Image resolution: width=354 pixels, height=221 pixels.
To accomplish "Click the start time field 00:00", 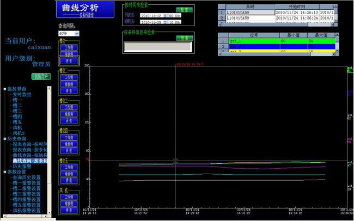I will 175,16.
